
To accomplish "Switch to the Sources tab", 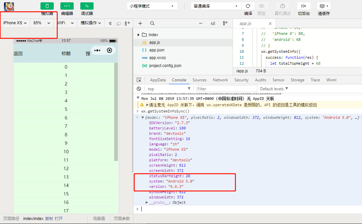I will click(x=199, y=80).
